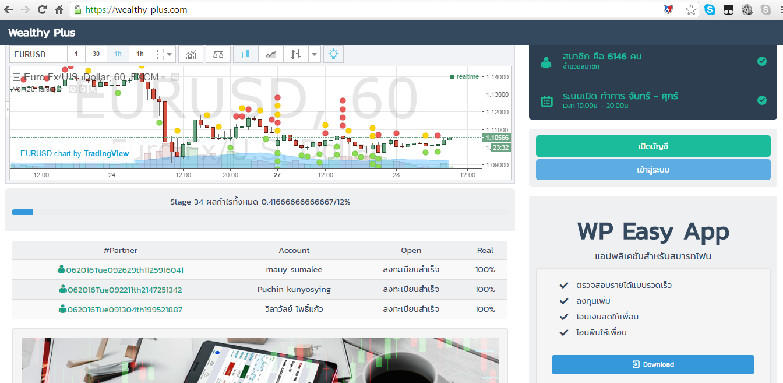
Task: Click the settings gear beside the Vol indicator
Action: (x=83, y=89)
